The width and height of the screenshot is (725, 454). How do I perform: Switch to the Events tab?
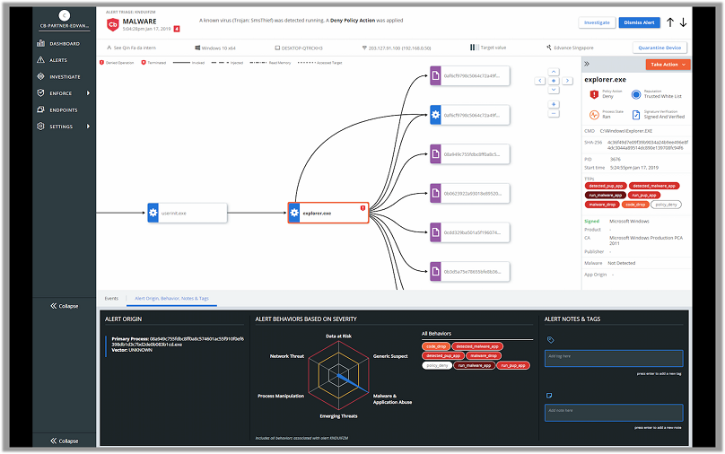tap(111, 297)
